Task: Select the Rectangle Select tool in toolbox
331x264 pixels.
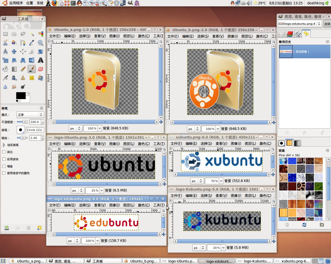Action: [x=5, y=34]
